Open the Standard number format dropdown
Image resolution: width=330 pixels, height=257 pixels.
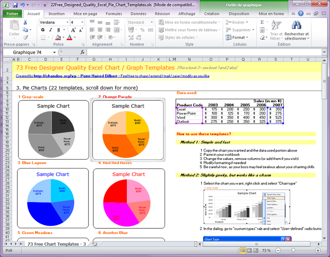151,22
